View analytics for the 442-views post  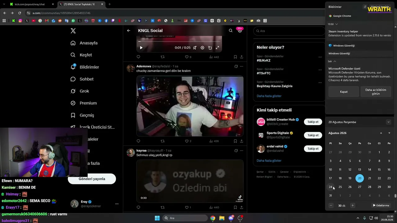pos(214,57)
